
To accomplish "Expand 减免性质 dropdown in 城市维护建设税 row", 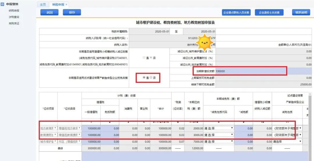I will coord(287,142).
